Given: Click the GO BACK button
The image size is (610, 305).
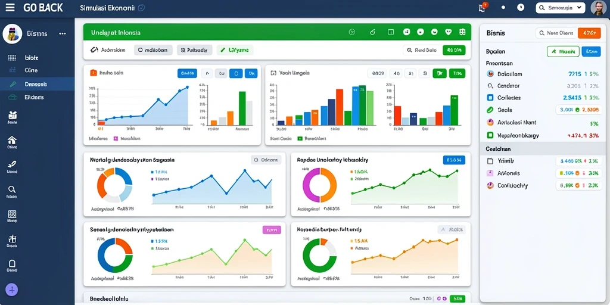Looking at the screenshot, I should [x=43, y=8].
